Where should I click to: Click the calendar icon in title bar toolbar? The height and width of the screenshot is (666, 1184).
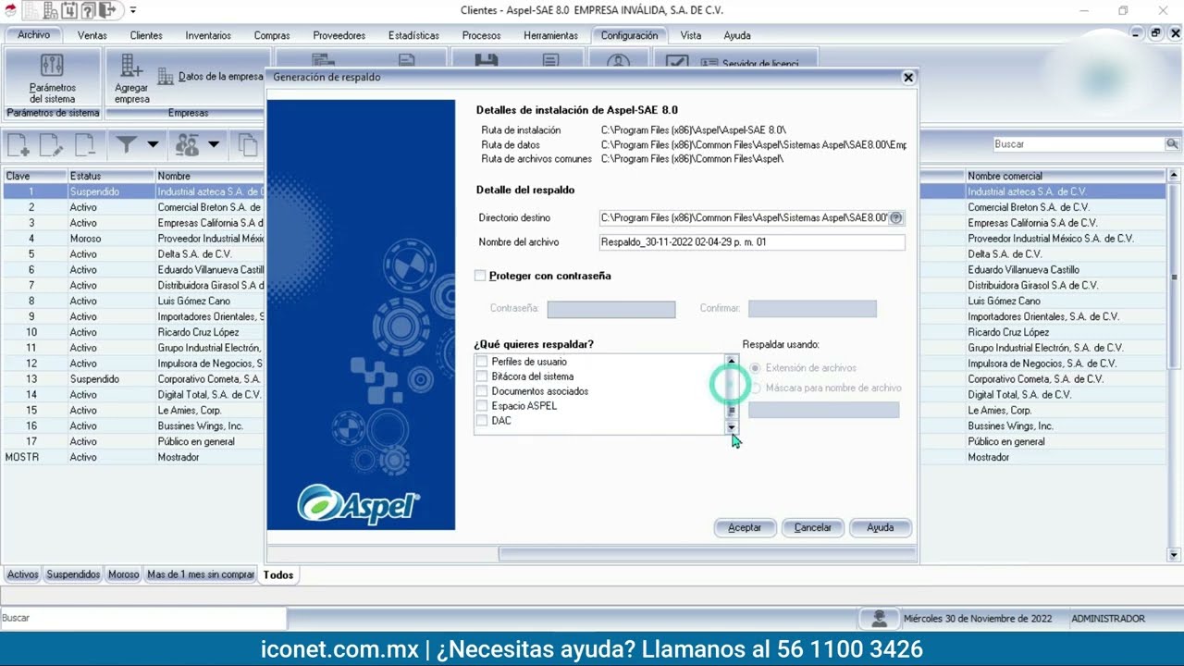coord(70,11)
